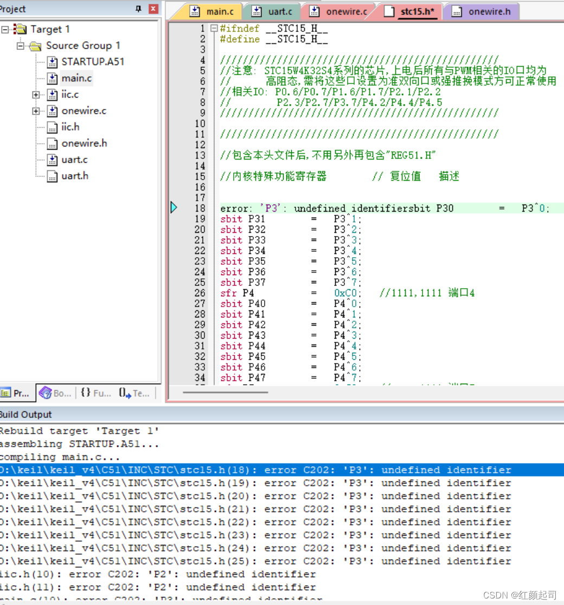Collapse the Target 1 tree node

[x=5, y=29]
